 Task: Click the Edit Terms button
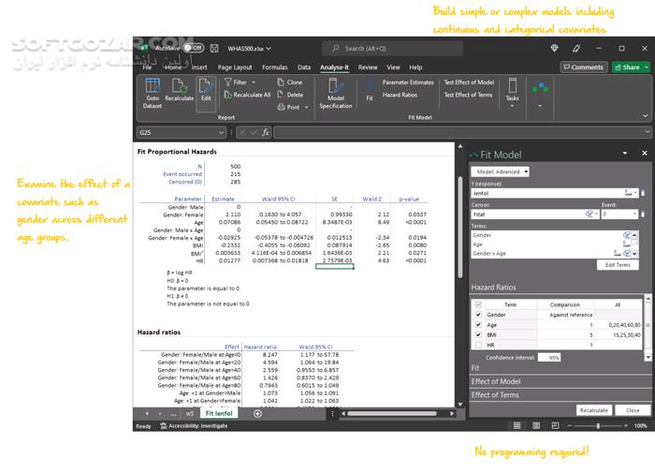coord(618,265)
